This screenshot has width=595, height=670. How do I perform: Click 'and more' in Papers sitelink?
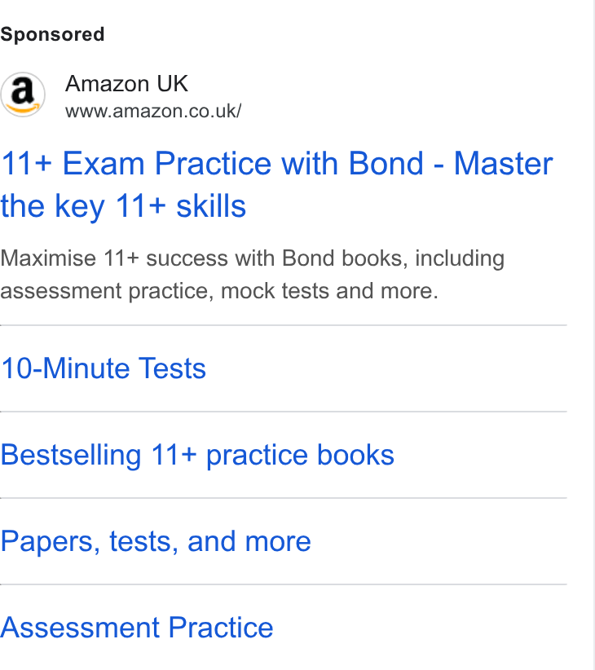(x=249, y=541)
